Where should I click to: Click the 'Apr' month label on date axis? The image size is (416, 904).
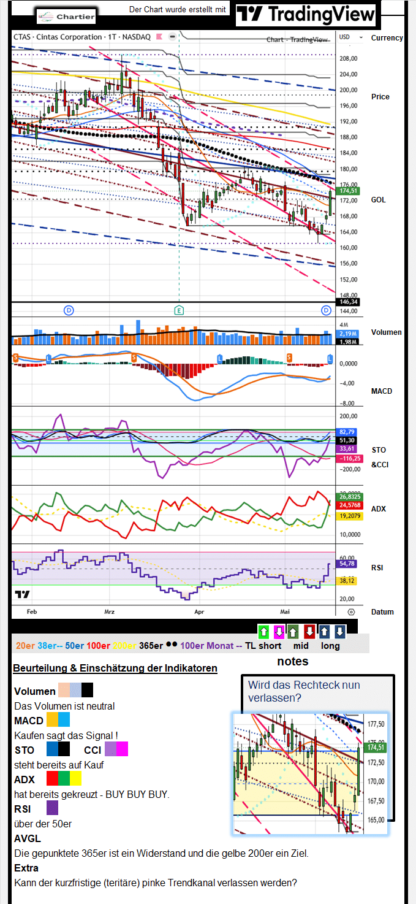(x=199, y=611)
